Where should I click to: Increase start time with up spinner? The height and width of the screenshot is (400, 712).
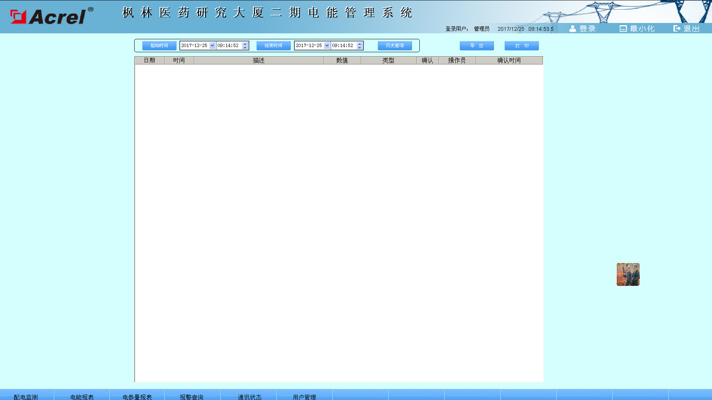[245, 44]
